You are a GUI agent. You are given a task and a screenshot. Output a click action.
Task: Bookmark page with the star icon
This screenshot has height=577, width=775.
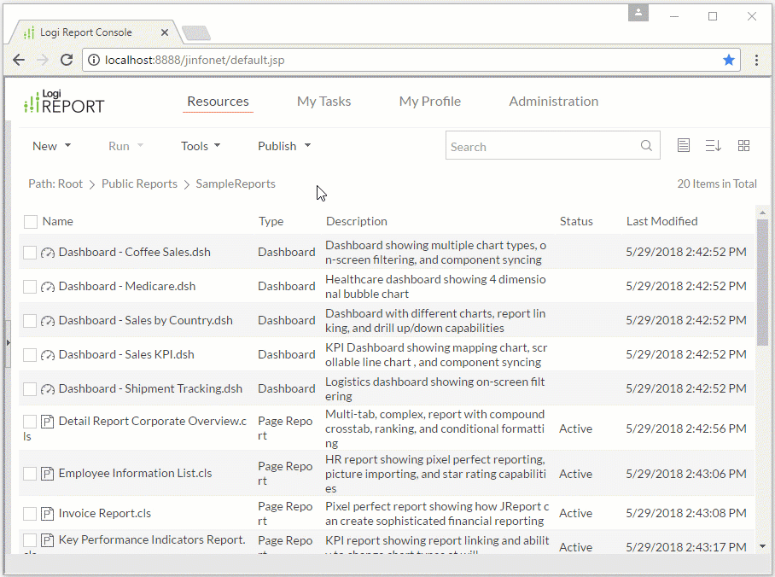[728, 60]
